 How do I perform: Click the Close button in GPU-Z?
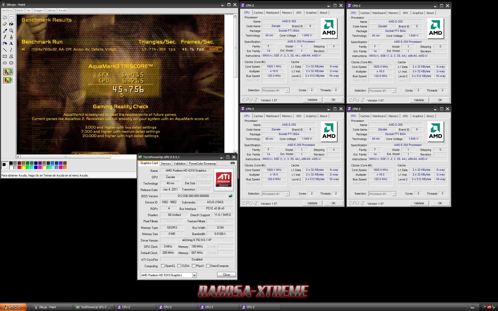tap(226, 275)
